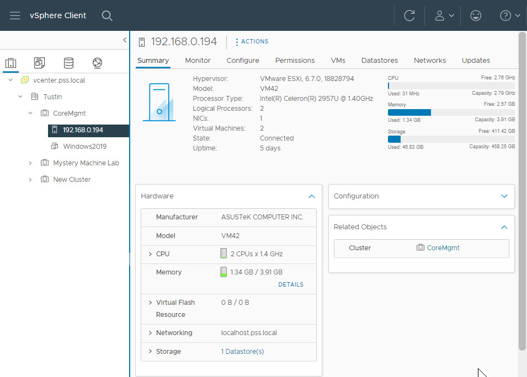Expand the Mystery Machine Lab cluster
The image size is (527, 377).
(30, 163)
